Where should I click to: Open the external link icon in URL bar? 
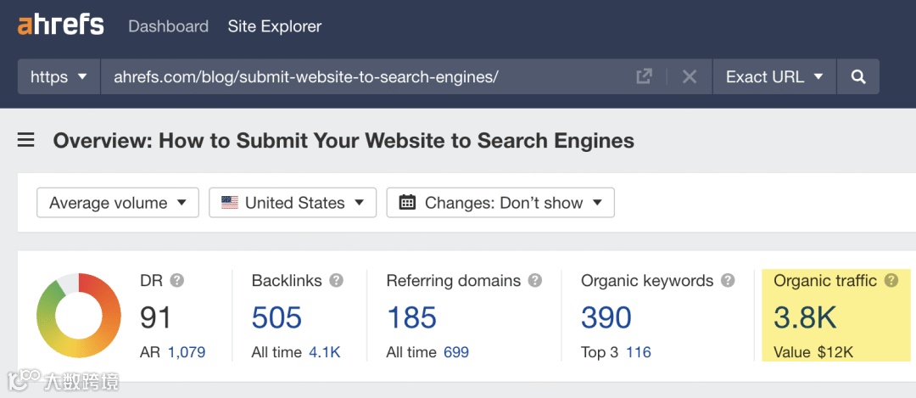click(x=645, y=76)
